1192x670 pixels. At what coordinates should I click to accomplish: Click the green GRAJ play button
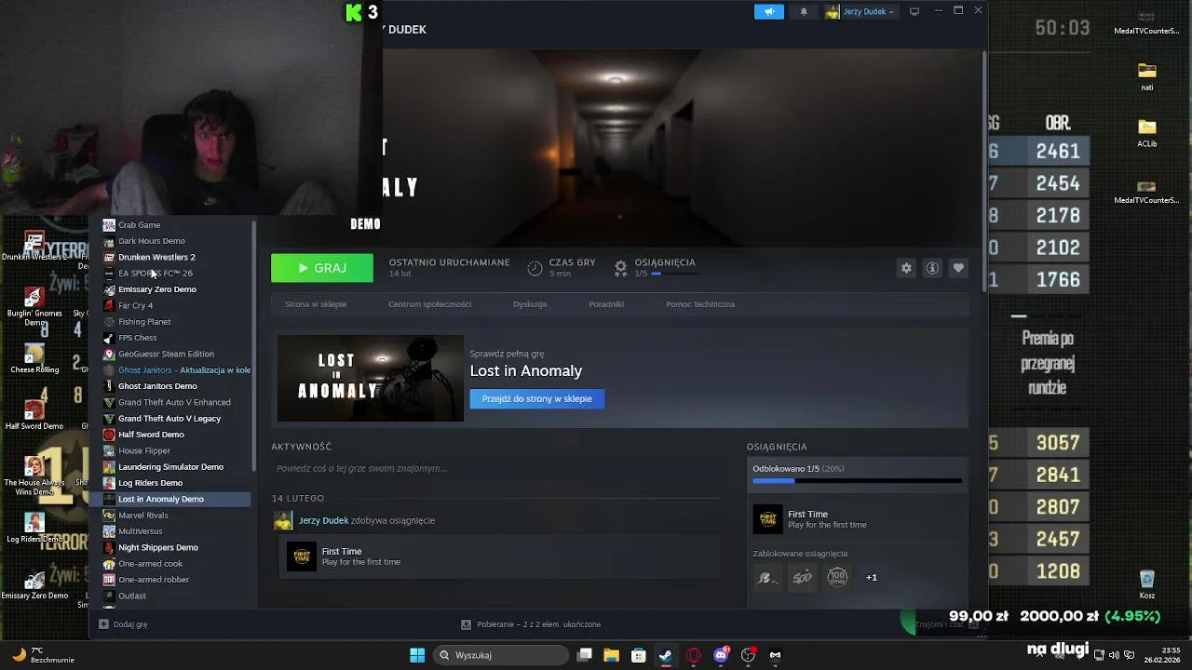pos(322,268)
